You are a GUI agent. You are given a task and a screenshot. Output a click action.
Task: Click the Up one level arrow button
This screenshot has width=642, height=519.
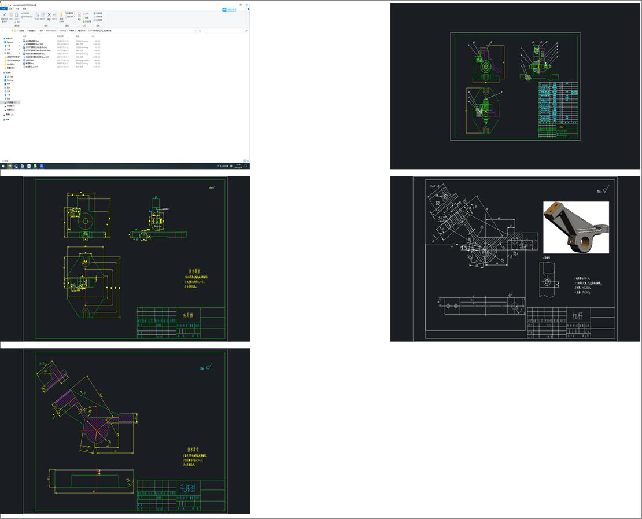(x=12, y=31)
